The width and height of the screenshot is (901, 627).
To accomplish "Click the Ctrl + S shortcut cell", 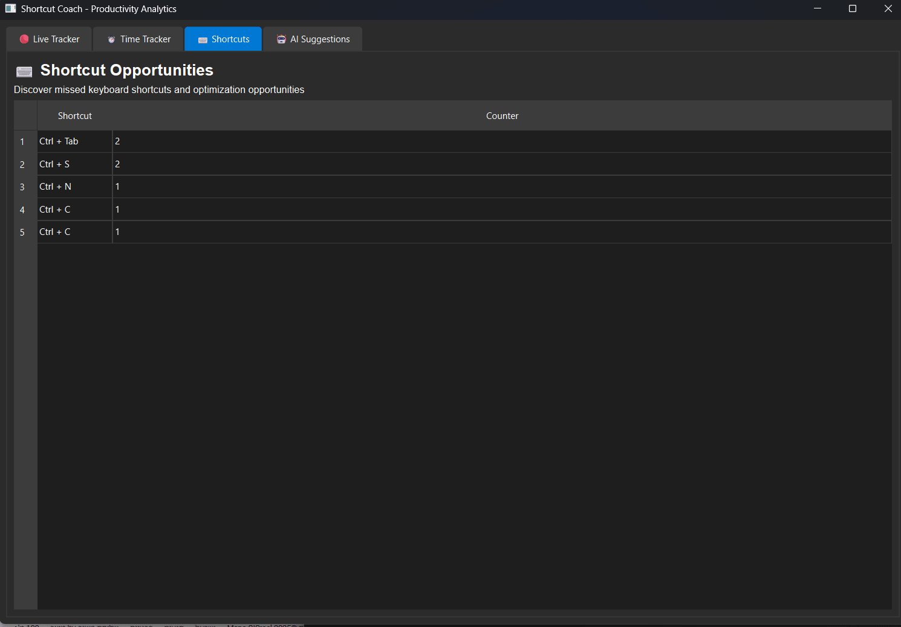I will tap(74, 164).
